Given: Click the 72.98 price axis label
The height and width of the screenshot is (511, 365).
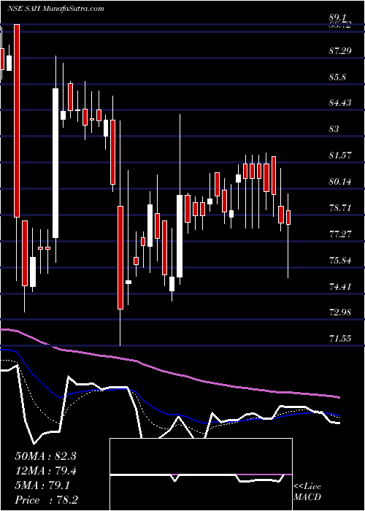Looking at the screenshot, I should click(x=340, y=312).
